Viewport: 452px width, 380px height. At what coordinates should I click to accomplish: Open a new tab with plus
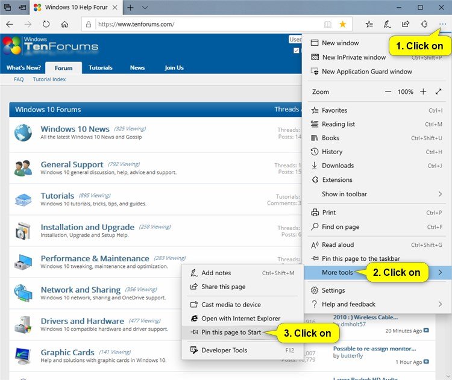pyautogui.click(x=130, y=7)
